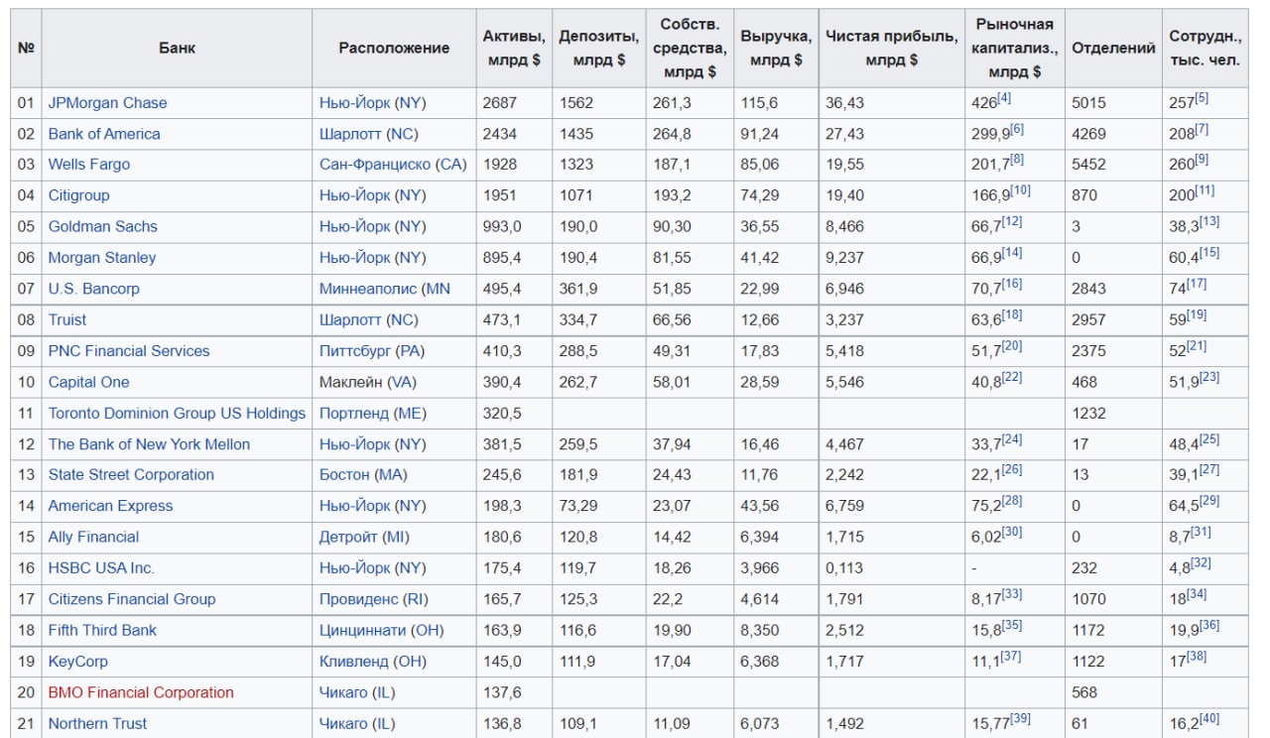Click the Чистая прибыль header
This screenshot has width=1270, height=738.
point(891,48)
